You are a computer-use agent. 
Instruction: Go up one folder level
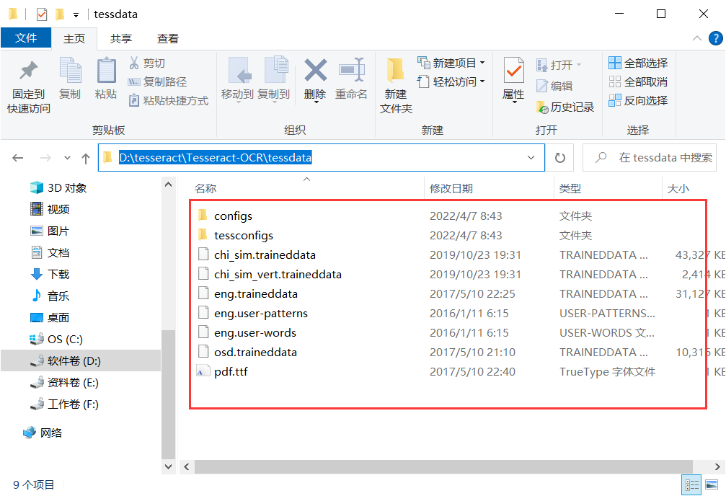[x=86, y=159]
